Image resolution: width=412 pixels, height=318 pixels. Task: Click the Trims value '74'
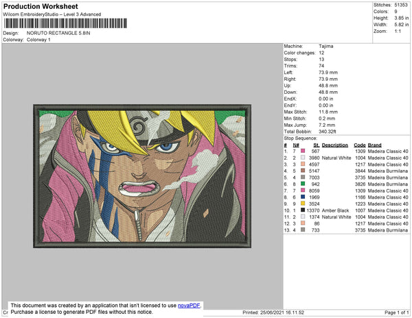coord(321,66)
